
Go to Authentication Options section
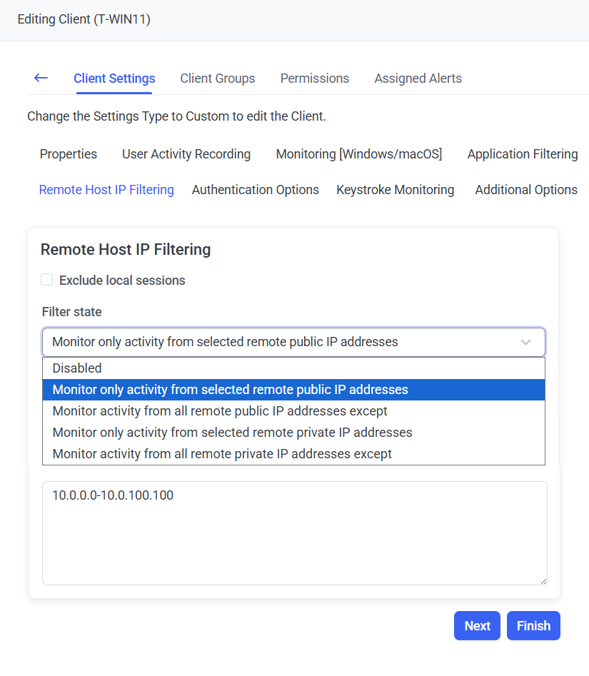(255, 190)
